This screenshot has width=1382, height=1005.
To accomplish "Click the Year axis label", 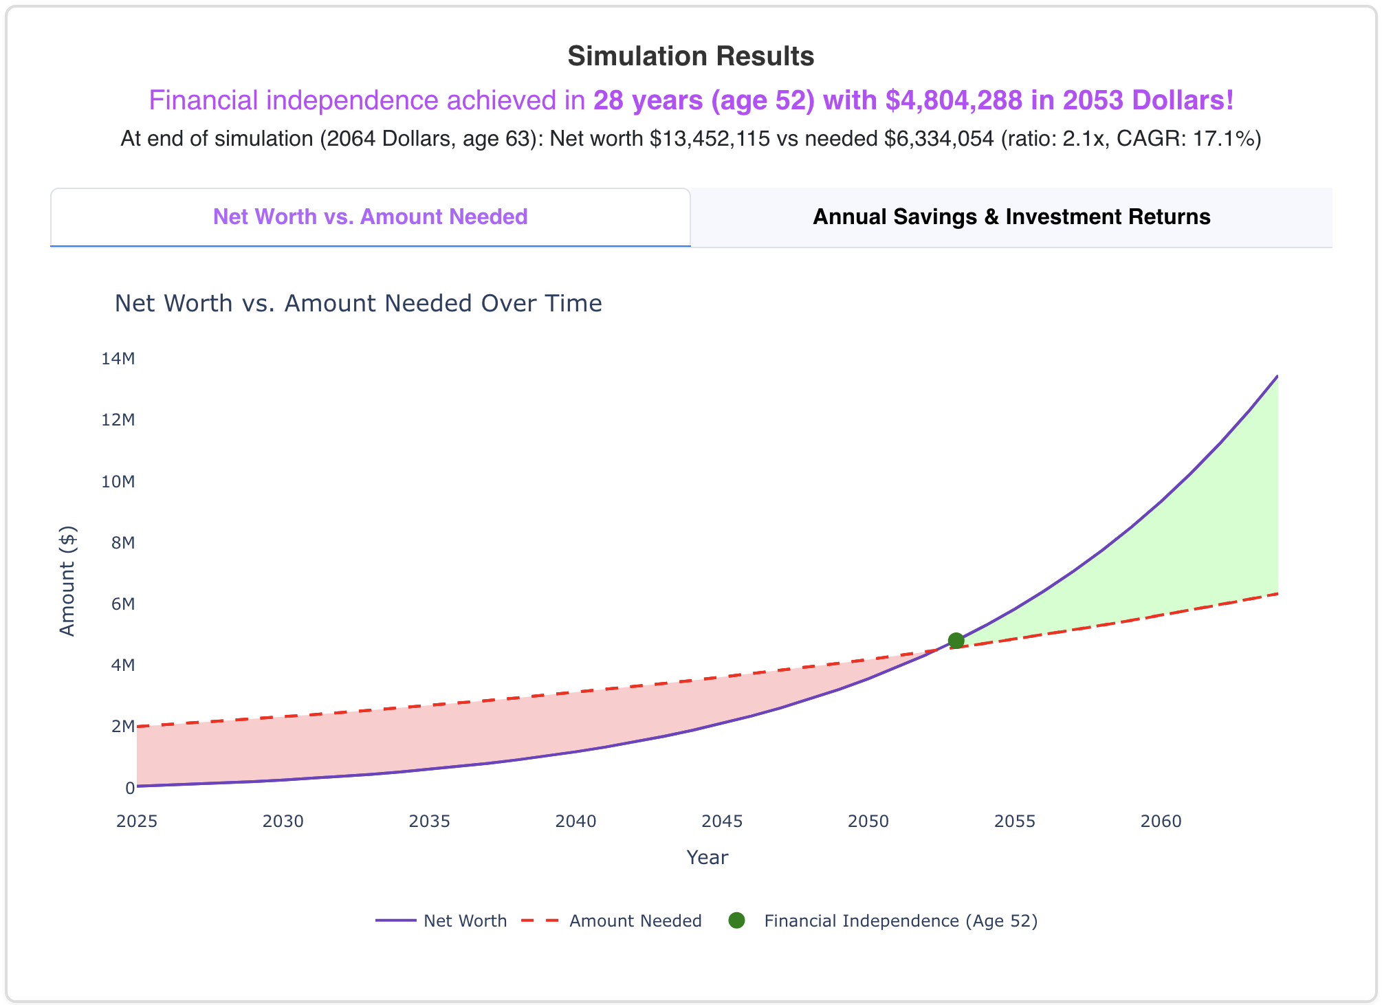I will [708, 857].
